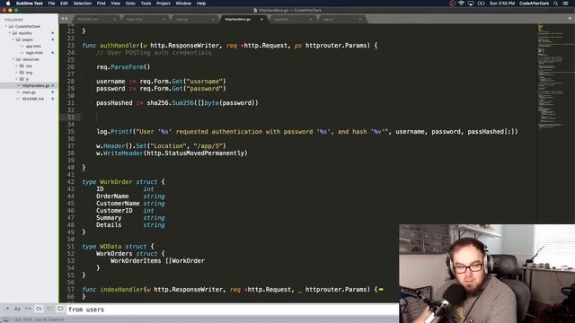Click the AirPlay display icon in menu bar

pos(471,4)
